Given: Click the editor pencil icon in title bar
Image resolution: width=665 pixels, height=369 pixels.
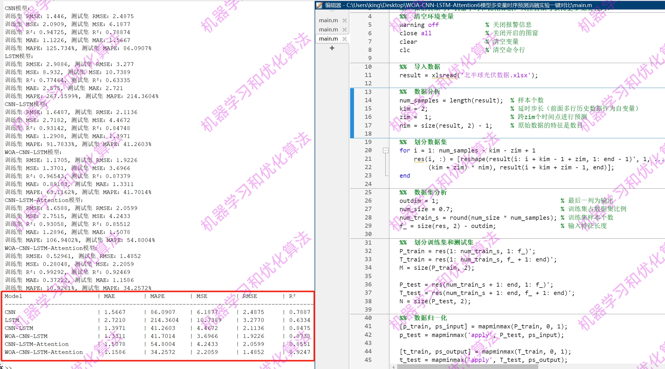Looking at the screenshot, I should (319, 5).
